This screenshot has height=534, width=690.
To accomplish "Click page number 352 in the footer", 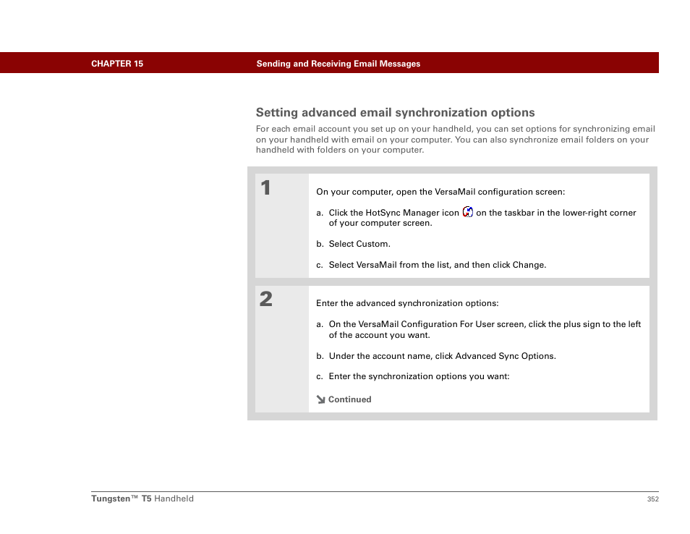I will point(652,499).
